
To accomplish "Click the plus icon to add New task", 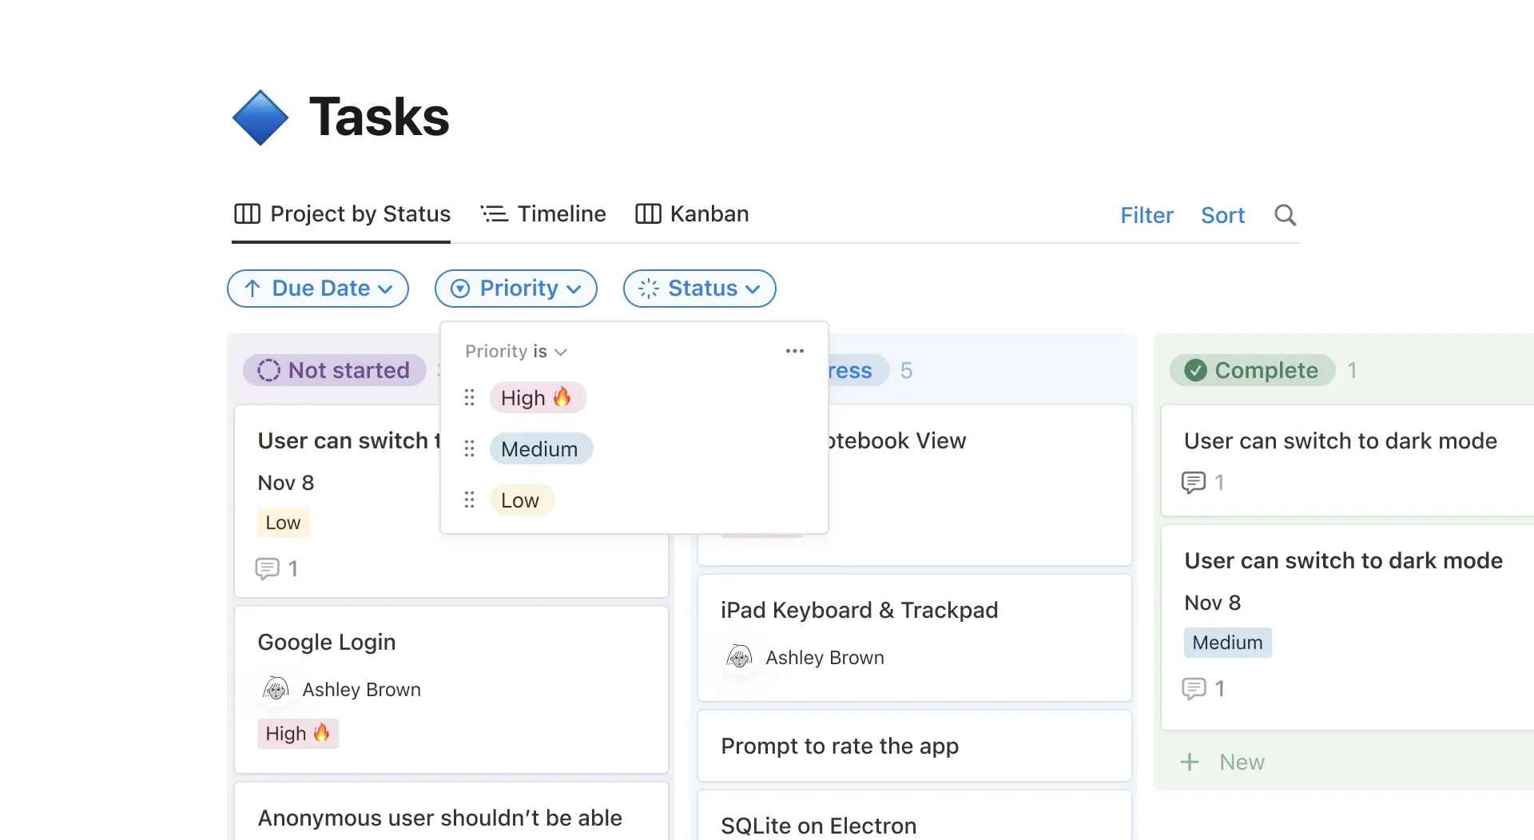I will tap(1190, 762).
